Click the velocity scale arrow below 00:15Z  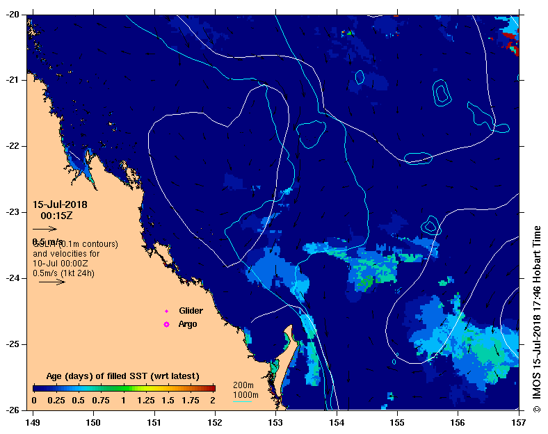pyautogui.click(x=45, y=229)
